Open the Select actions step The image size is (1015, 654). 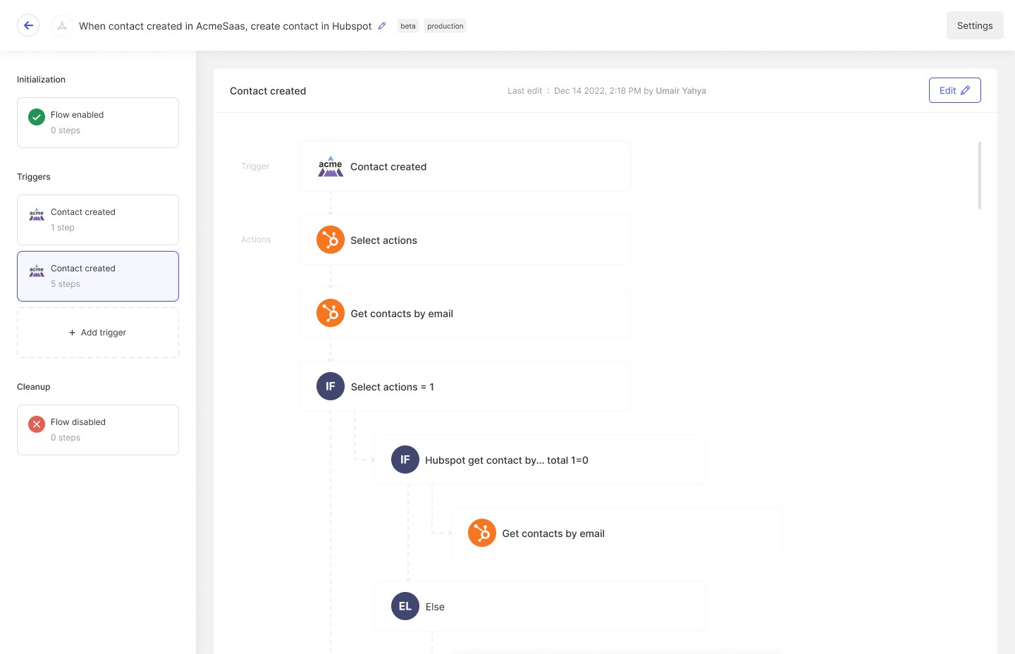[465, 240]
